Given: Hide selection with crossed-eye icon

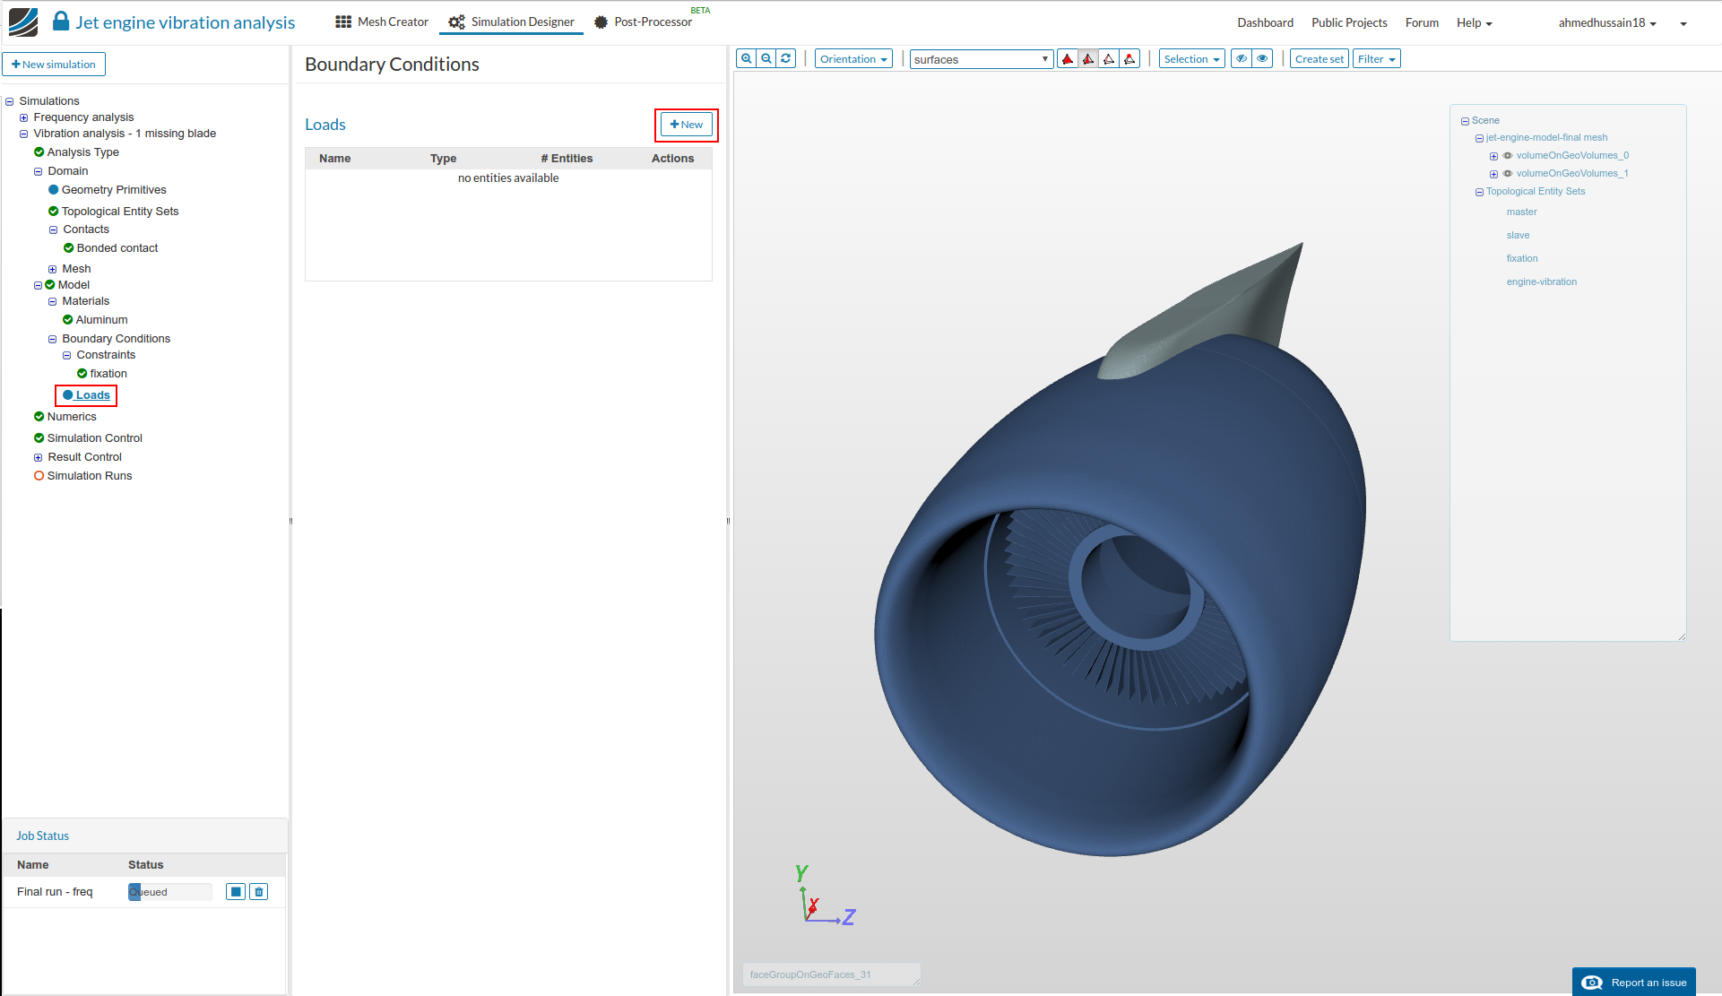Looking at the screenshot, I should (1242, 59).
